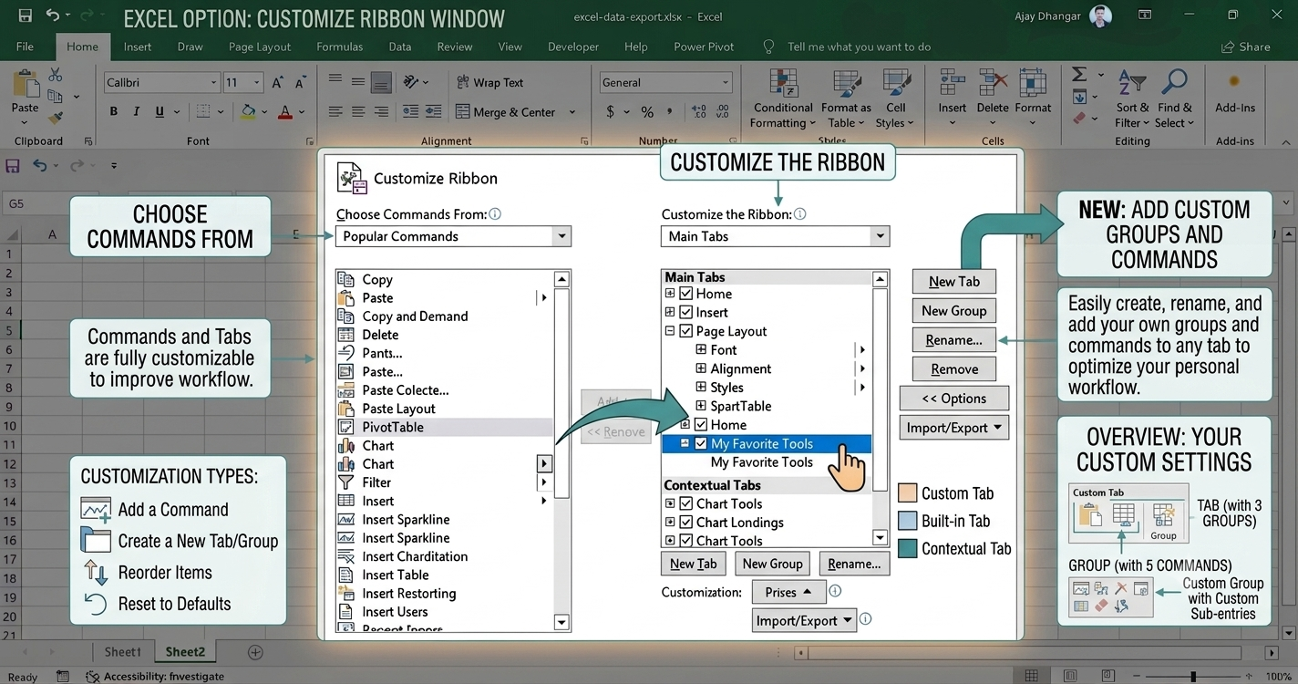This screenshot has height=684, width=1298.
Task: Toggle Chart Tools checkbox directly under Contextual Tabs heading
Action: click(x=686, y=503)
